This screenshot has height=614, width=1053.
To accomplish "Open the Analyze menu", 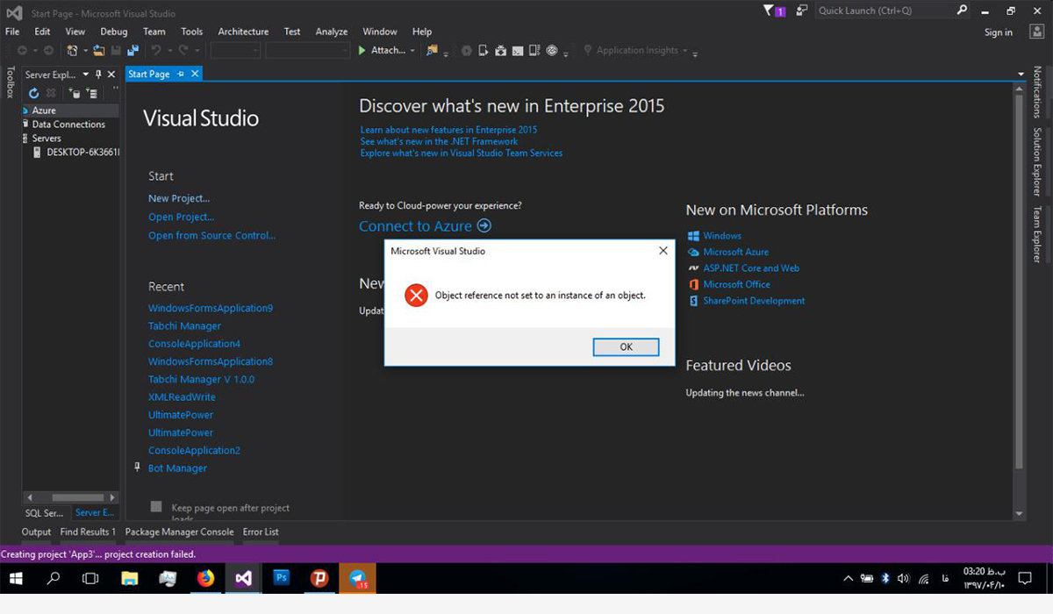I will pos(332,32).
